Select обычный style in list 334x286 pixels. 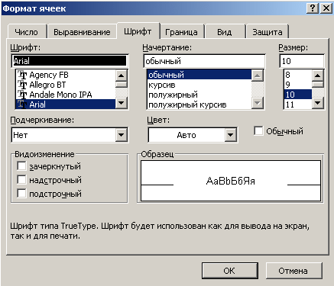click(199, 75)
